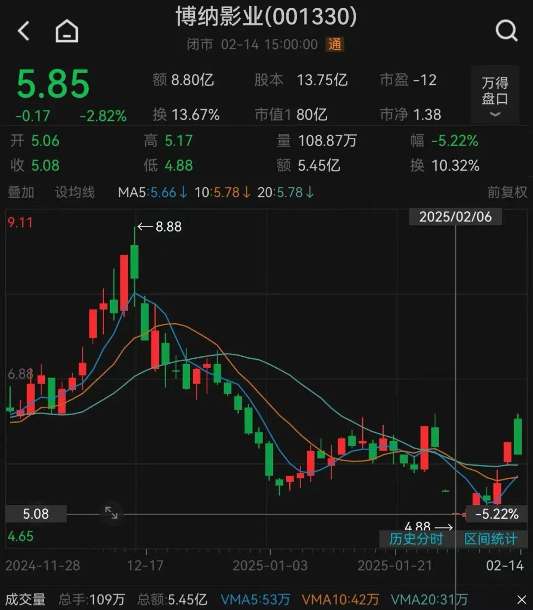Image resolution: width=533 pixels, height=610 pixels.
Task: Tap the MA10 5.78 orange value
Action: pos(222,192)
